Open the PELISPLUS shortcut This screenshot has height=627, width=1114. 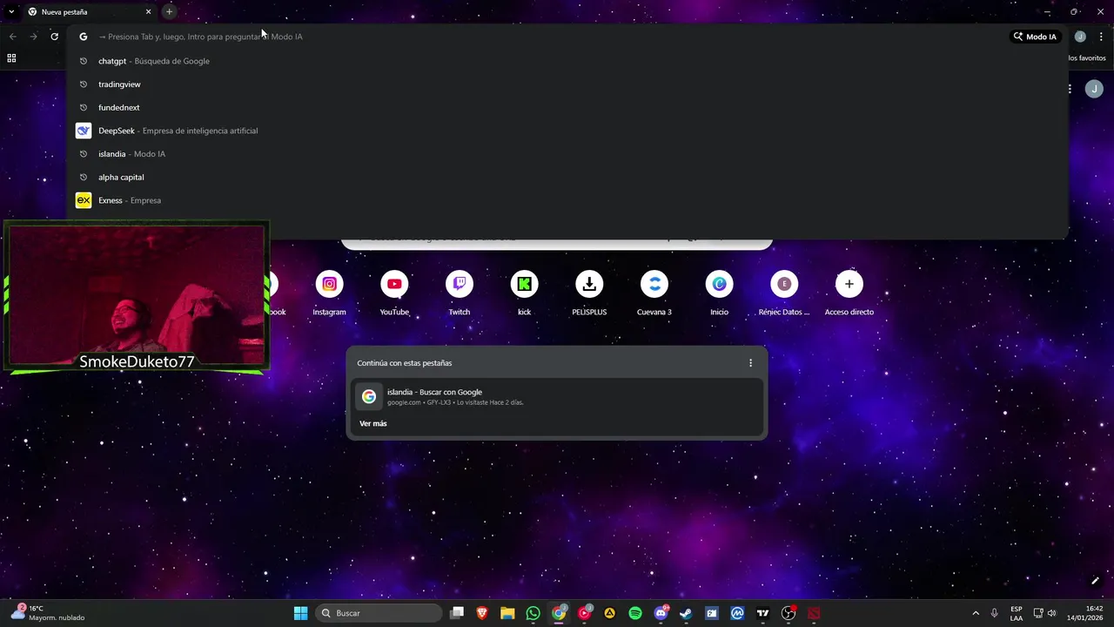589,293
